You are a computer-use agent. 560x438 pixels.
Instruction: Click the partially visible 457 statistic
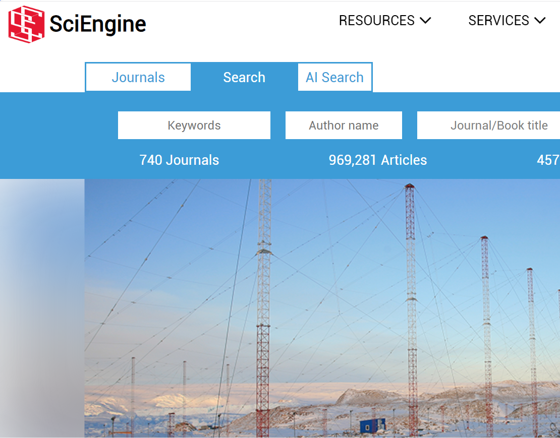point(548,160)
